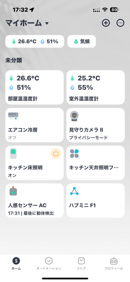Open the 人感センサー AC motion sensor icon
This screenshot has width=130, height=282.
point(13,191)
